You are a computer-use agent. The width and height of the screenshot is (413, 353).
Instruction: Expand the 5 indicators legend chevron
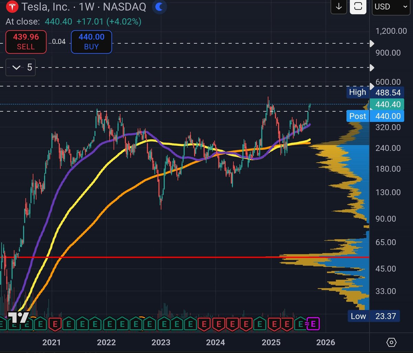click(x=20, y=67)
